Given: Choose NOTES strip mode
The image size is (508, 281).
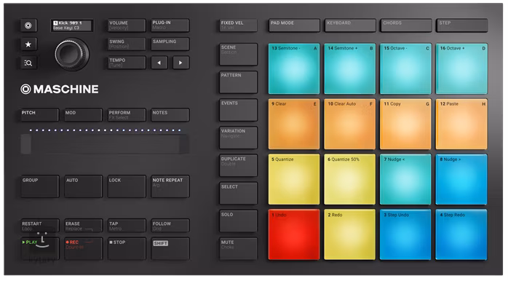Looking at the screenshot, I should (x=170, y=115).
